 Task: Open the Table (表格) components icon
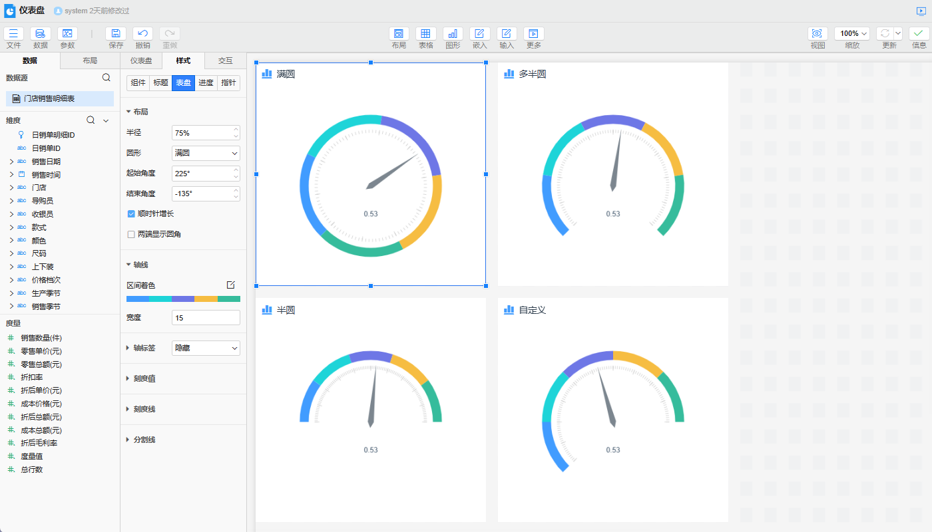click(426, 34)
